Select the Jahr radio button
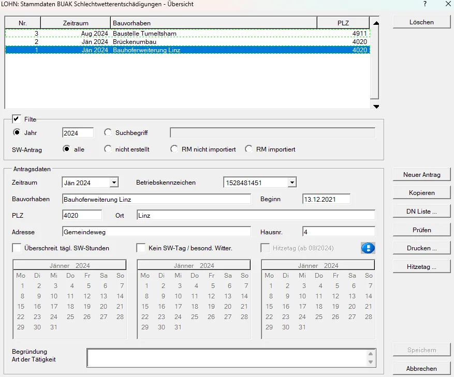 point(17,132)
